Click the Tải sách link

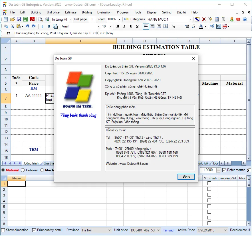tap(169, 230)
